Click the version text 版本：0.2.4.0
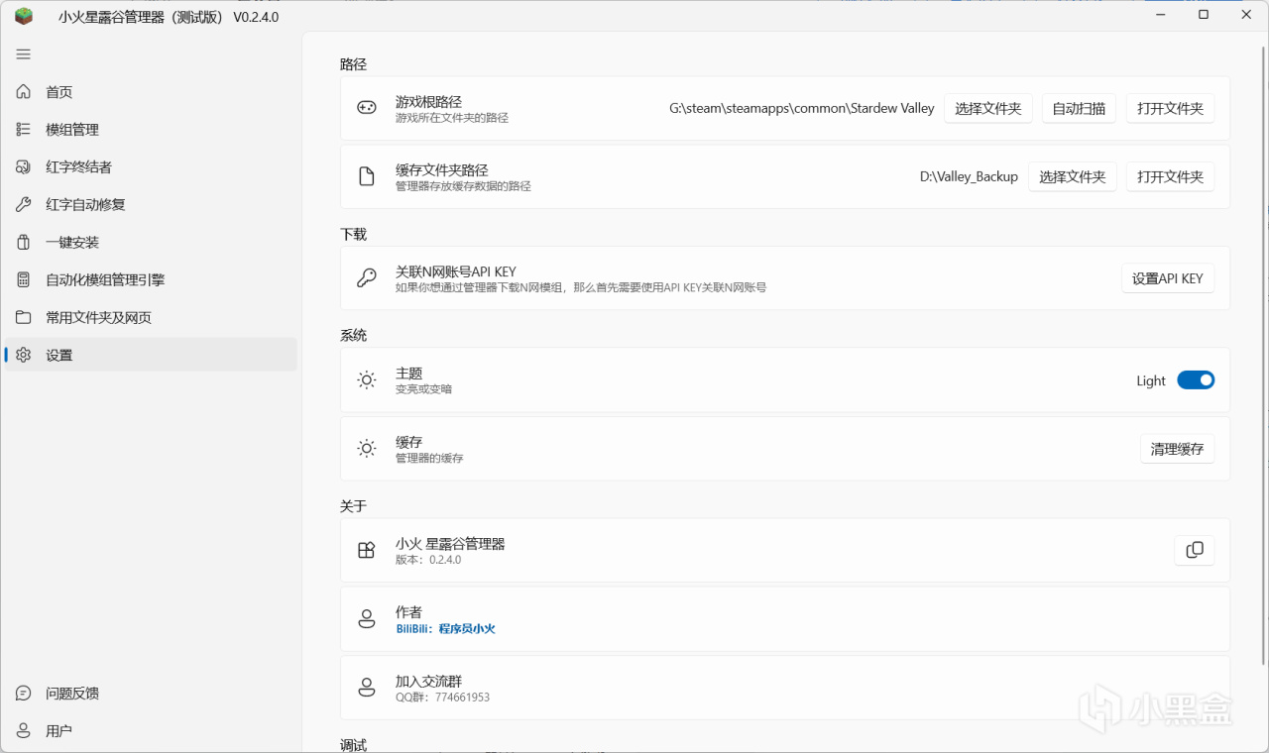The width and height of the screenshot is (1269, 753). [428, 560]
